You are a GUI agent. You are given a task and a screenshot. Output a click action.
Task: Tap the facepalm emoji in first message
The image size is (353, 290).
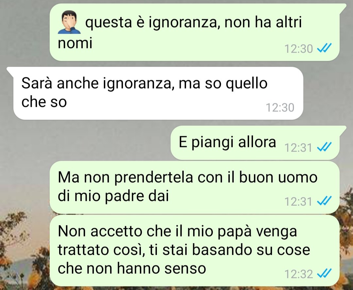pos(69,22)
